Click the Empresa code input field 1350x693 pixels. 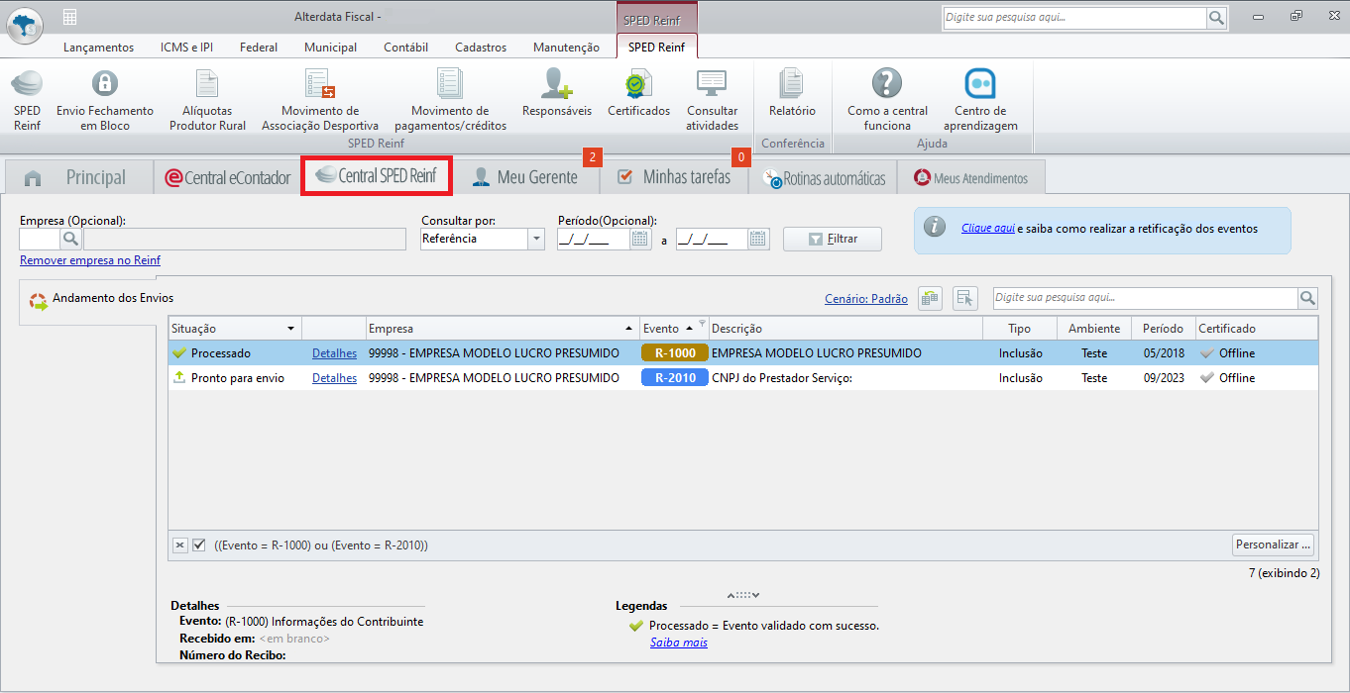tap(39, 239)
